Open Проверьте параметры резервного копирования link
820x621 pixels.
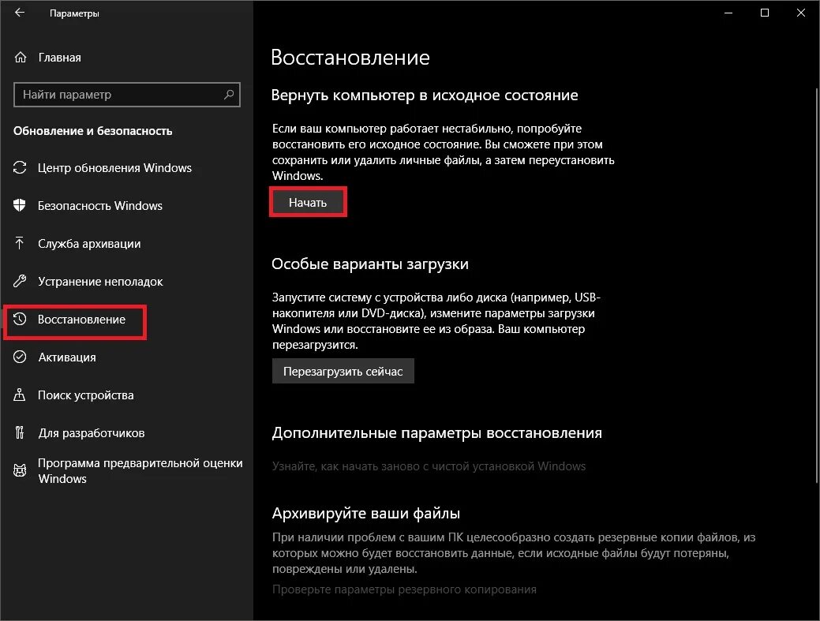click(x=404, y=589)
